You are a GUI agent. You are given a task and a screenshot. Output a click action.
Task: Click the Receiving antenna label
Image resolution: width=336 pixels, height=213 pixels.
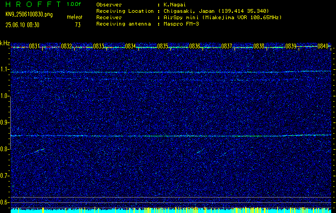123,24
